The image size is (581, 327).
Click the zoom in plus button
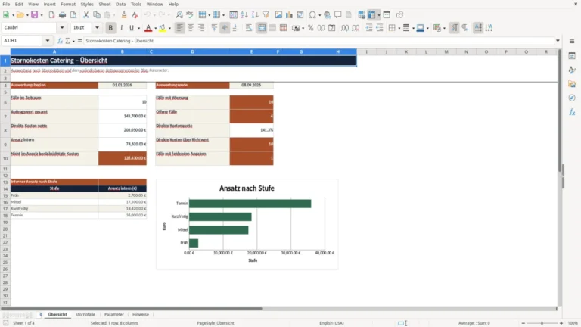point(561,323)
